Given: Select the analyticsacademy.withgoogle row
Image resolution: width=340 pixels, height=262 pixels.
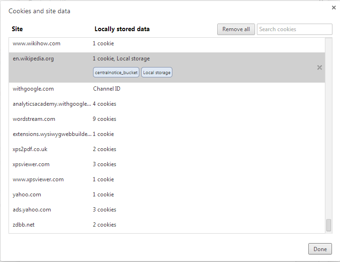Looking at the screenshot, I should [167, 104].
